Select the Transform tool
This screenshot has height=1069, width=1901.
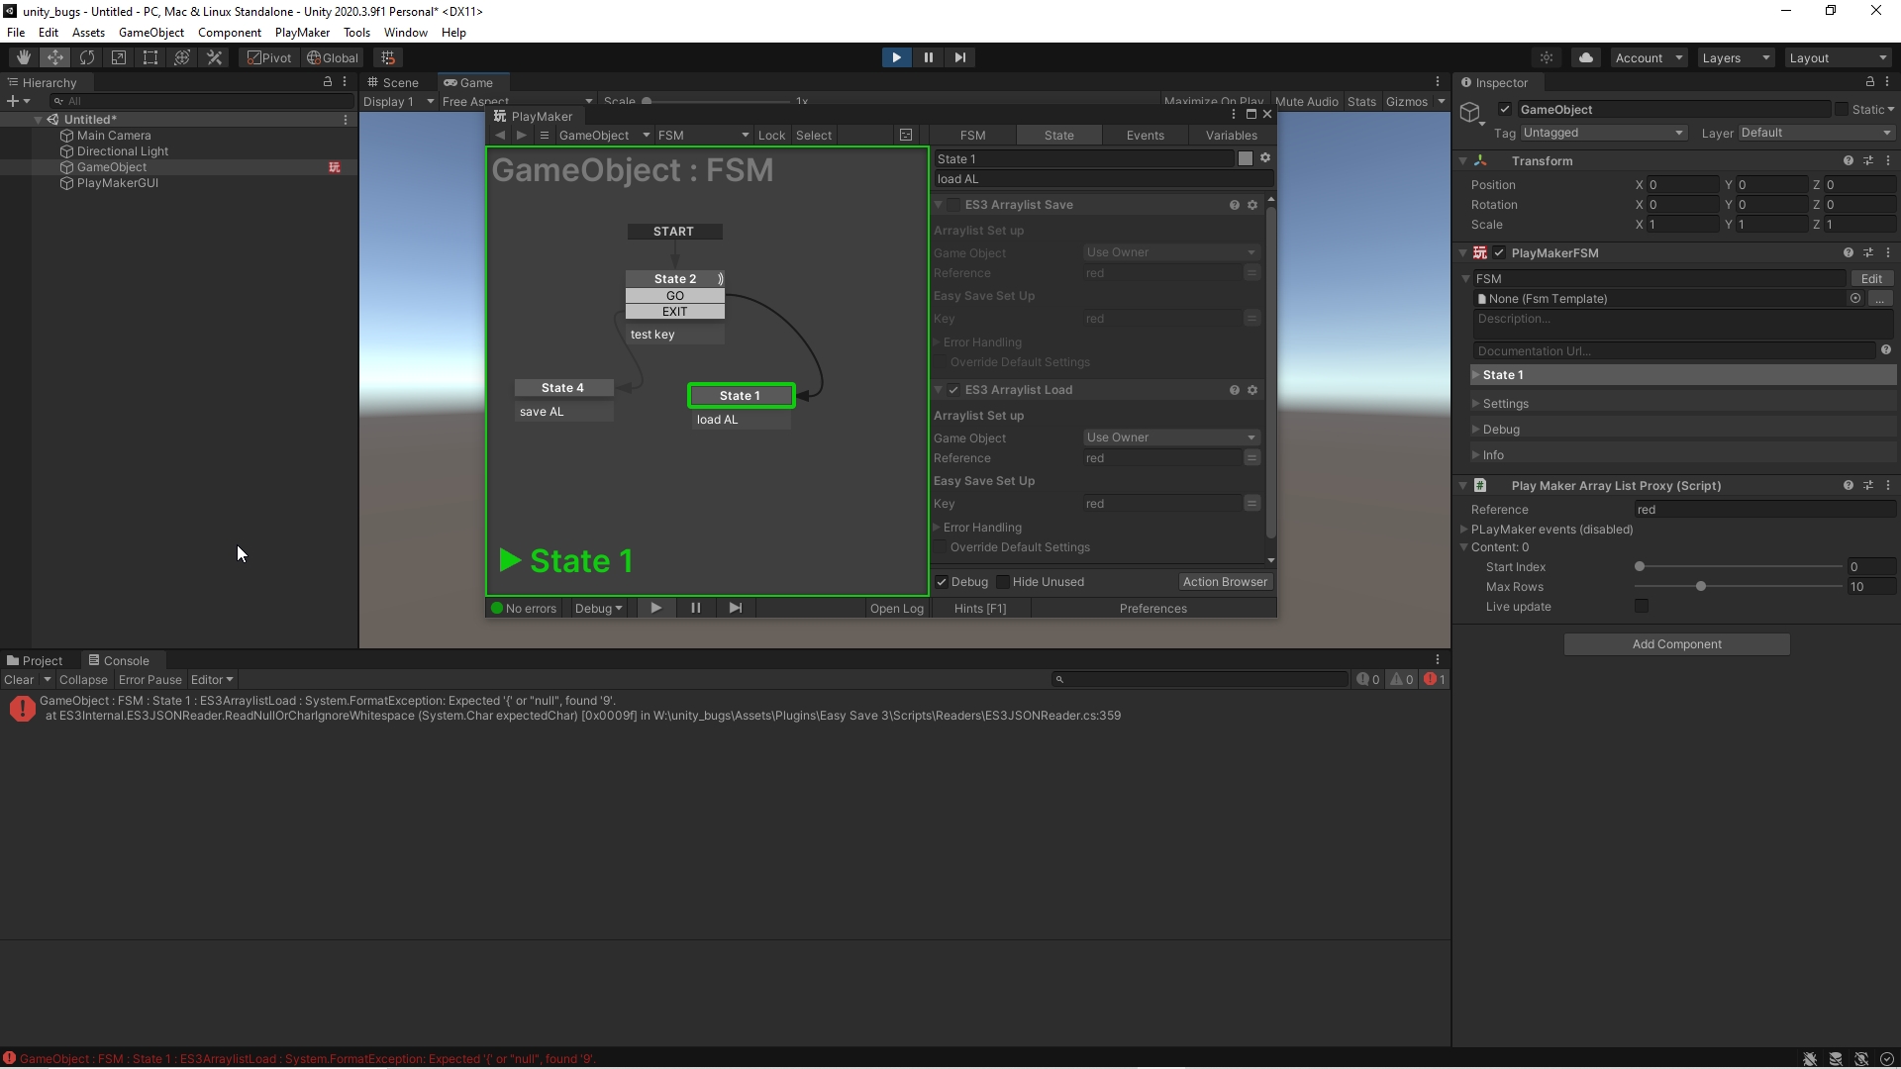182,57
